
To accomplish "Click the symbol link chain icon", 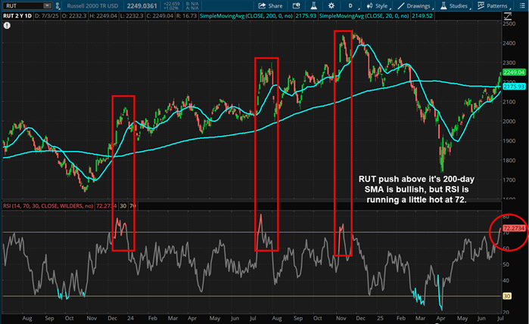I will click(58, 6).
